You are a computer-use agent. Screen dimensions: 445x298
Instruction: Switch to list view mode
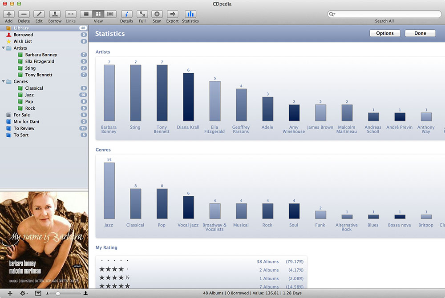pos(86,14)
